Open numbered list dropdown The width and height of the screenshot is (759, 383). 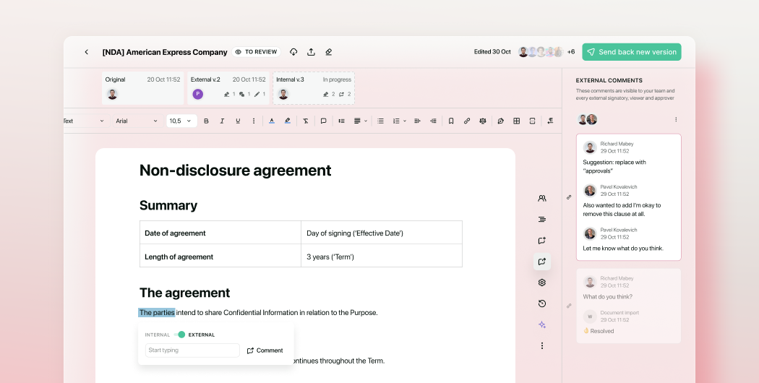pos(399,121)
